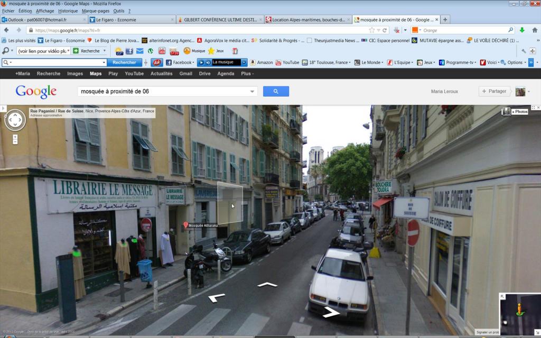The height and width of the screenshot is (338, 541).
Task: Open the Le Blog de Pierre Jova bookmark
Action: coord(113,41)
